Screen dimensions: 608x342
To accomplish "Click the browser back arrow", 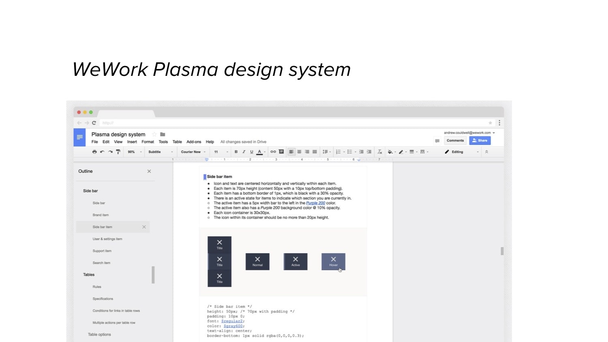I will click(x=79, y=123).
